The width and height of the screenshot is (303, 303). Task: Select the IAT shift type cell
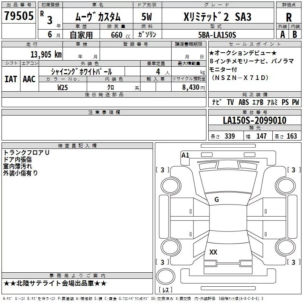[x=11, y=79]
